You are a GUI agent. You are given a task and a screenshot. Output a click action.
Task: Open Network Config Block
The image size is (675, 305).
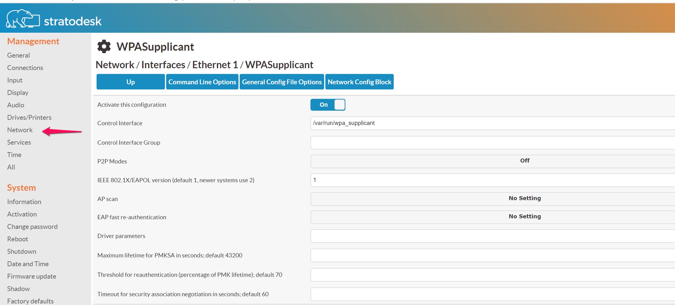click(359, 82)
